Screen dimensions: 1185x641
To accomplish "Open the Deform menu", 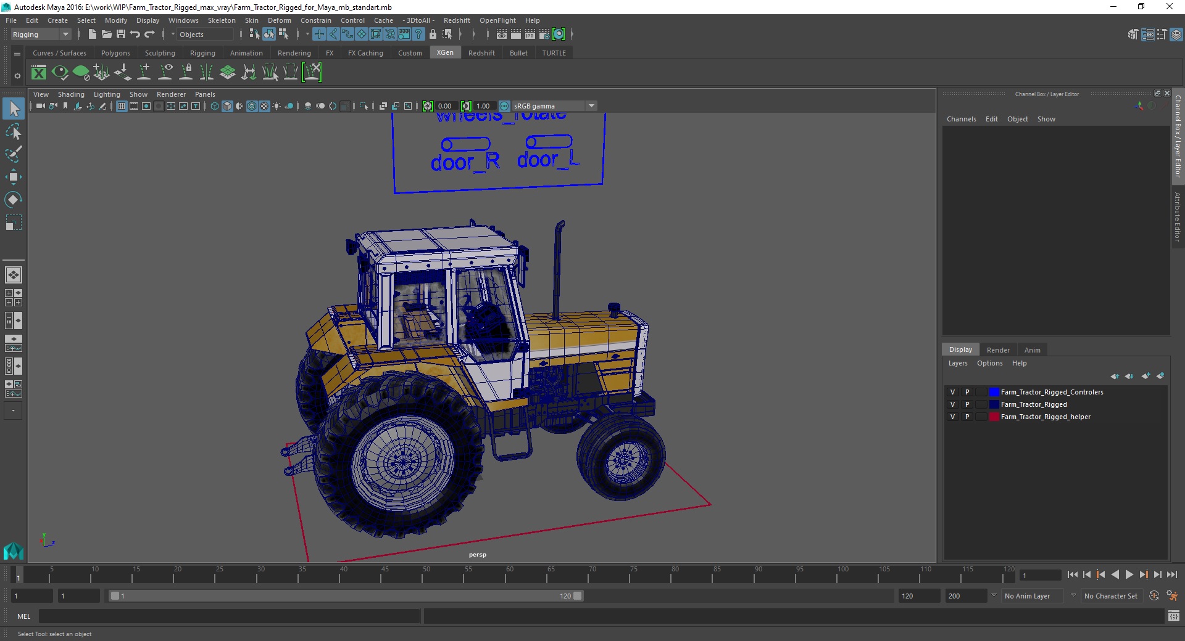I will coord(279,20).
